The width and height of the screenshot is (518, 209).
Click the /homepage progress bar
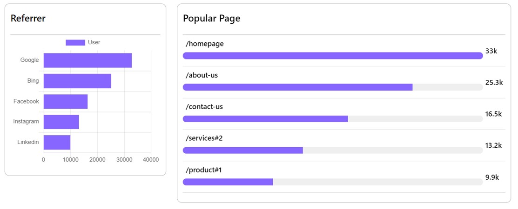click(x=333, y=56)
